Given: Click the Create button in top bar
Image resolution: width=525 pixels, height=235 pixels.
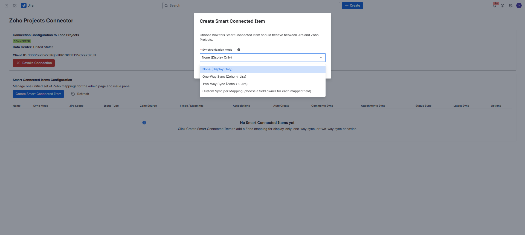Looking at the screenshot, I should click(352, 5).
